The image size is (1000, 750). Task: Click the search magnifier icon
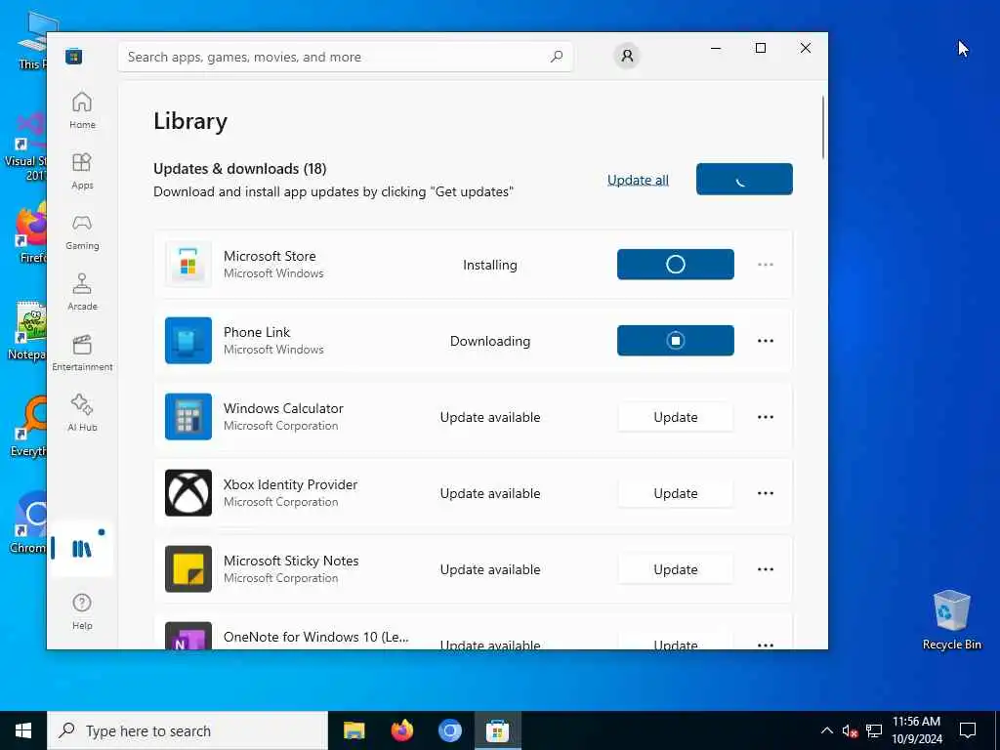pos(557,56)
